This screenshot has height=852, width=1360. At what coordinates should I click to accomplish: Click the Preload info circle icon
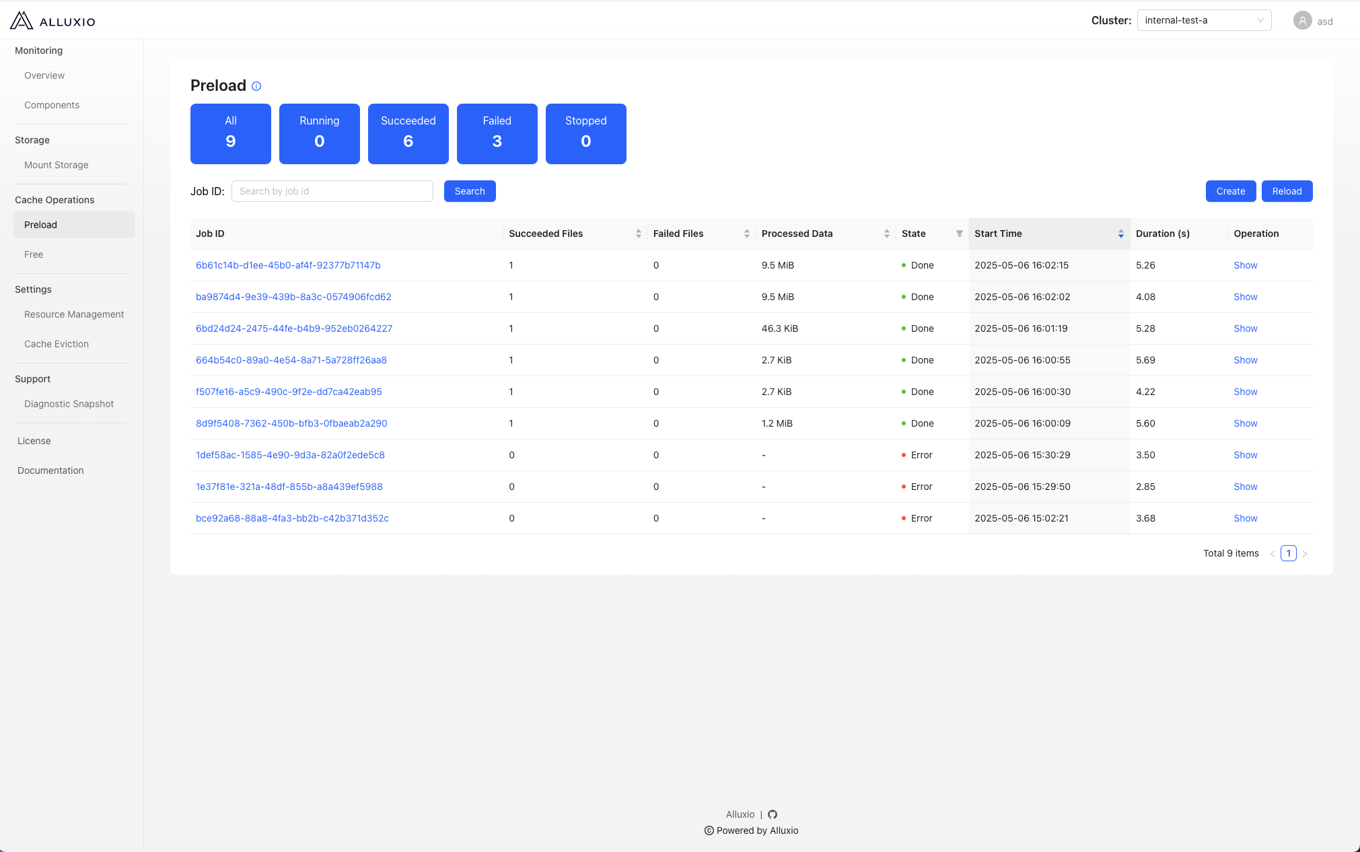point(256,86)
